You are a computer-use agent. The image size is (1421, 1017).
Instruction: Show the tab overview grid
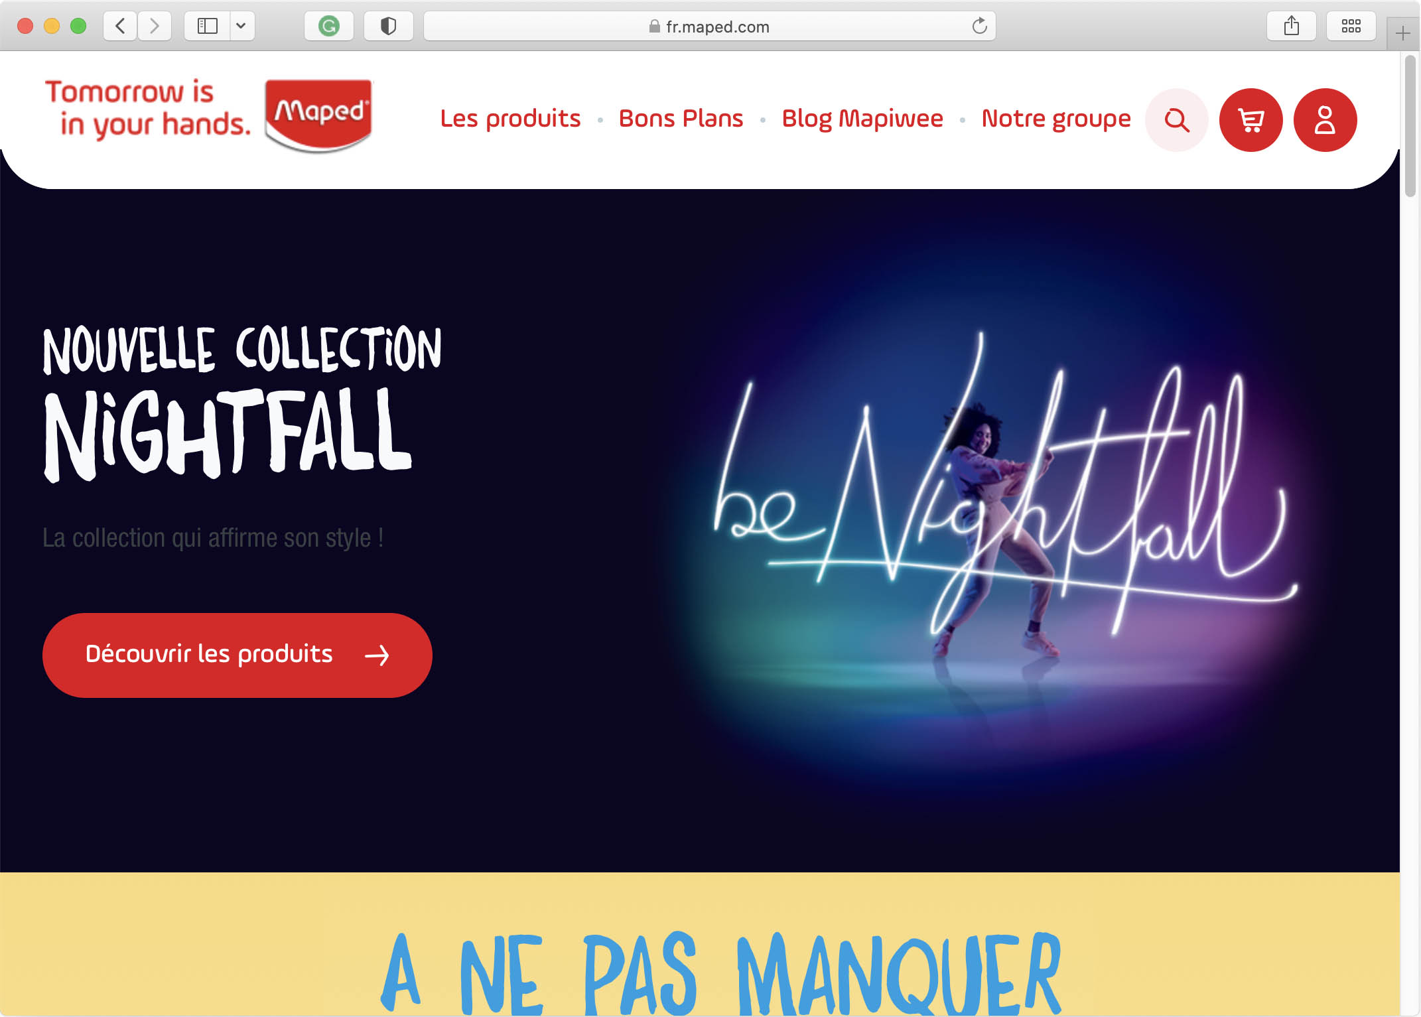(1351, 27)
